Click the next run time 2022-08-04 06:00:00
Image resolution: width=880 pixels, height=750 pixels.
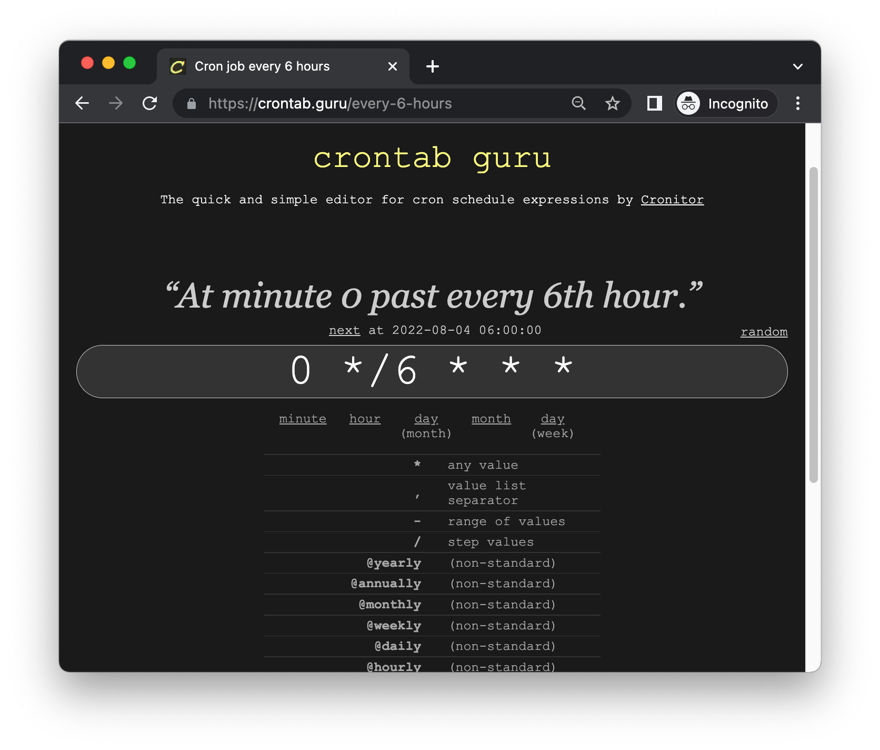click(x=467, y=330)
